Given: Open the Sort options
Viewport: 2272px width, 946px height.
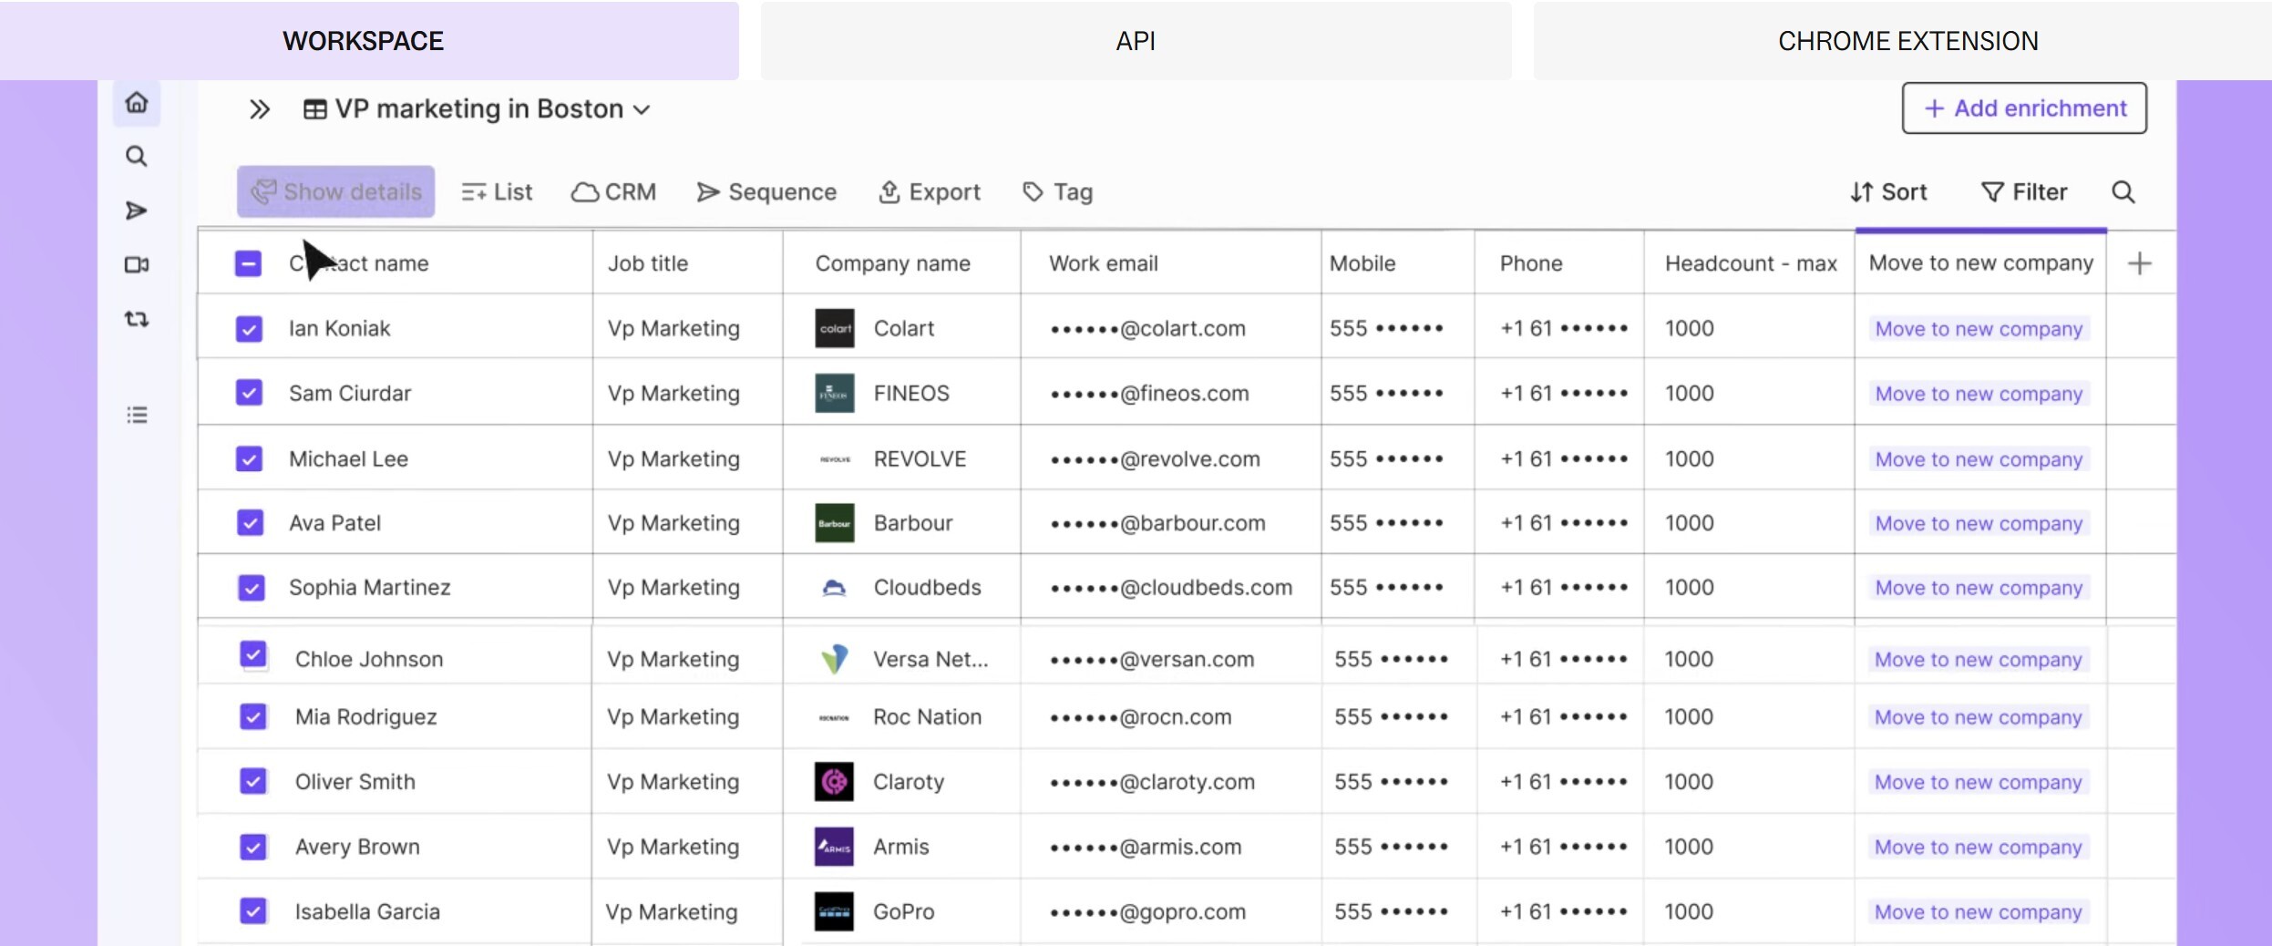Looking at the screenshot, I should (1889, 191).
